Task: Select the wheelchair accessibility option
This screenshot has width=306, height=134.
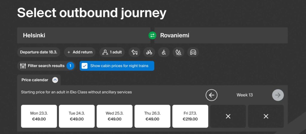Action: (164, 52)
